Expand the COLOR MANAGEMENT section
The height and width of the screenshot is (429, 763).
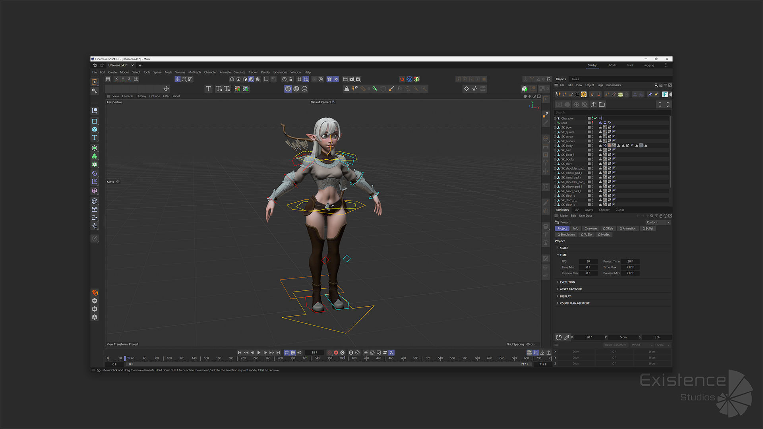[x=574, y=303]
